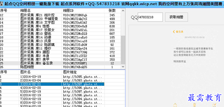Select album row 库14 动漫
The image size is (224, 107).
[60, 37]
